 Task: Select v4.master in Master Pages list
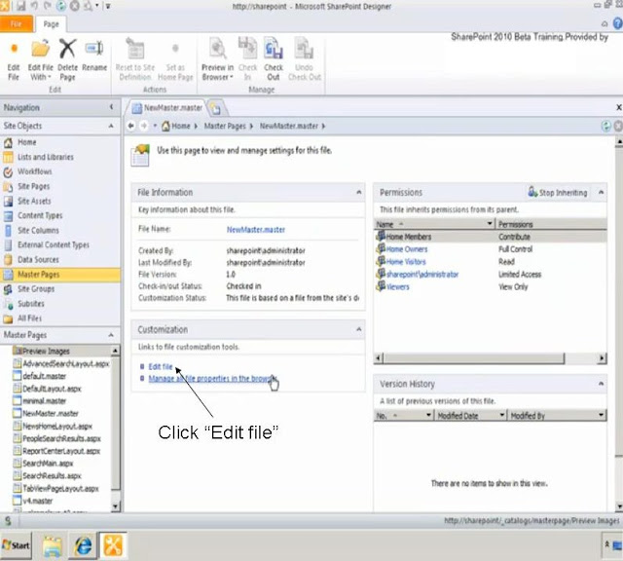(37, 501)
